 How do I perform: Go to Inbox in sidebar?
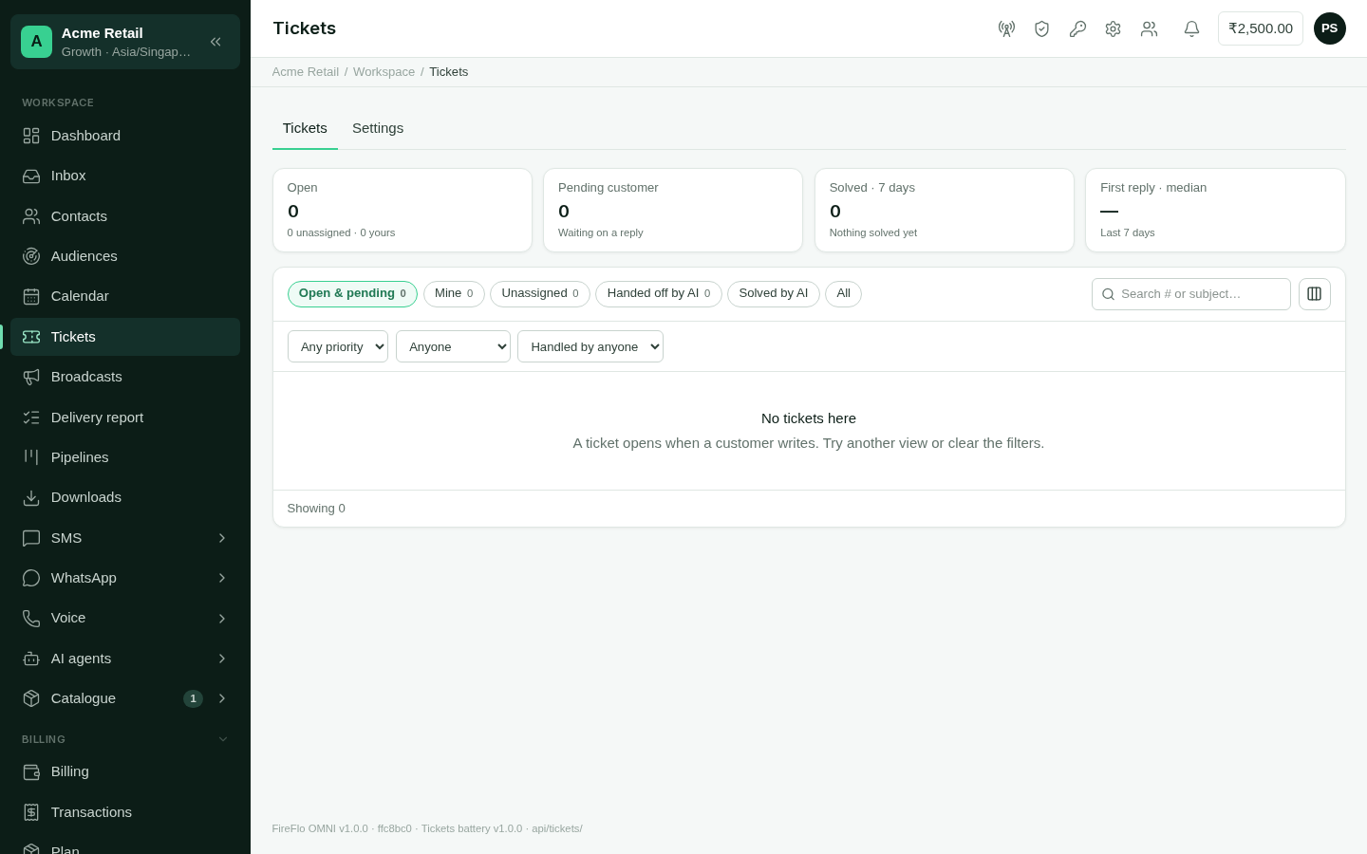pyautogui.click(x=125, y=176)
